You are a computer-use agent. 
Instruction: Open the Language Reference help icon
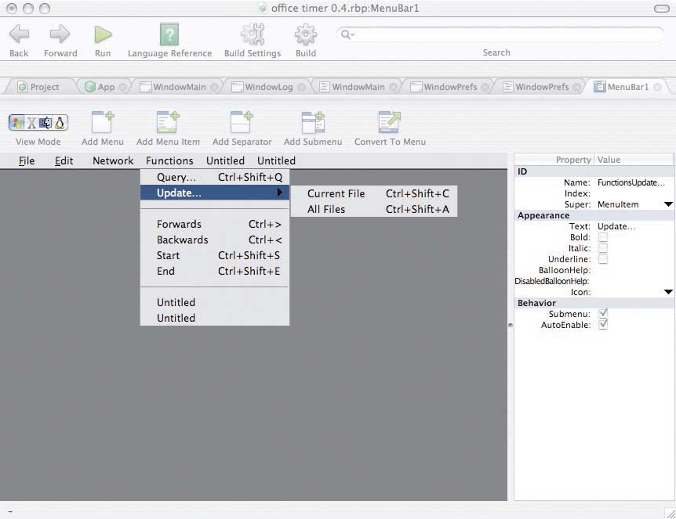(169, 34)
